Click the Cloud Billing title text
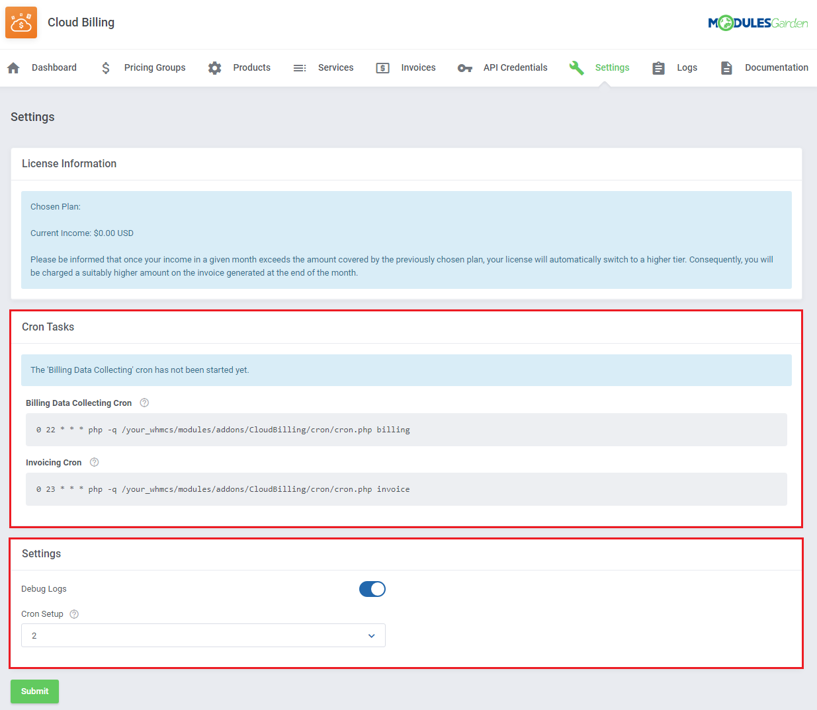This screenshot has height=710, width=817. pyautogui.click(x=81, y=22)
